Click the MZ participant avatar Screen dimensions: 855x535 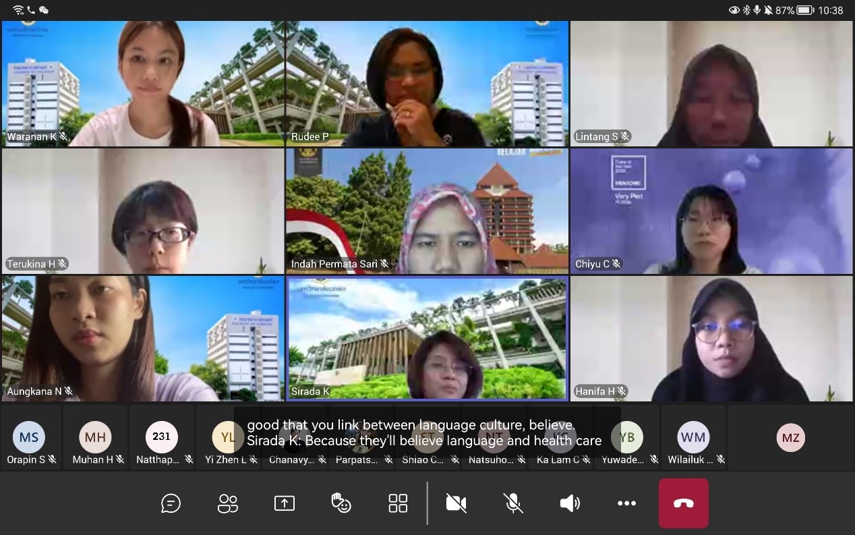pos(791,437)
